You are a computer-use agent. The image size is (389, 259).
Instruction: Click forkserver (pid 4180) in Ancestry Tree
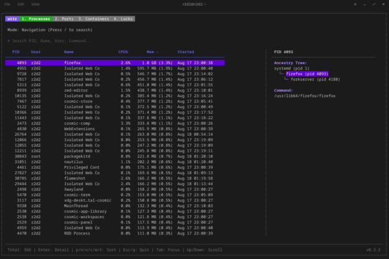point(315,79)
